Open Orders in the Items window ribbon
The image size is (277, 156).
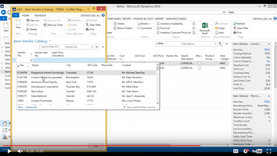pyautogui.click(x=119, y=24)
